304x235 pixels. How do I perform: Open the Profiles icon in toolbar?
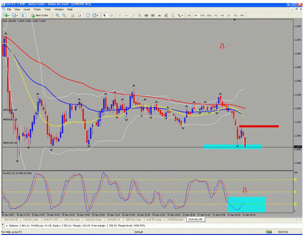14,15
